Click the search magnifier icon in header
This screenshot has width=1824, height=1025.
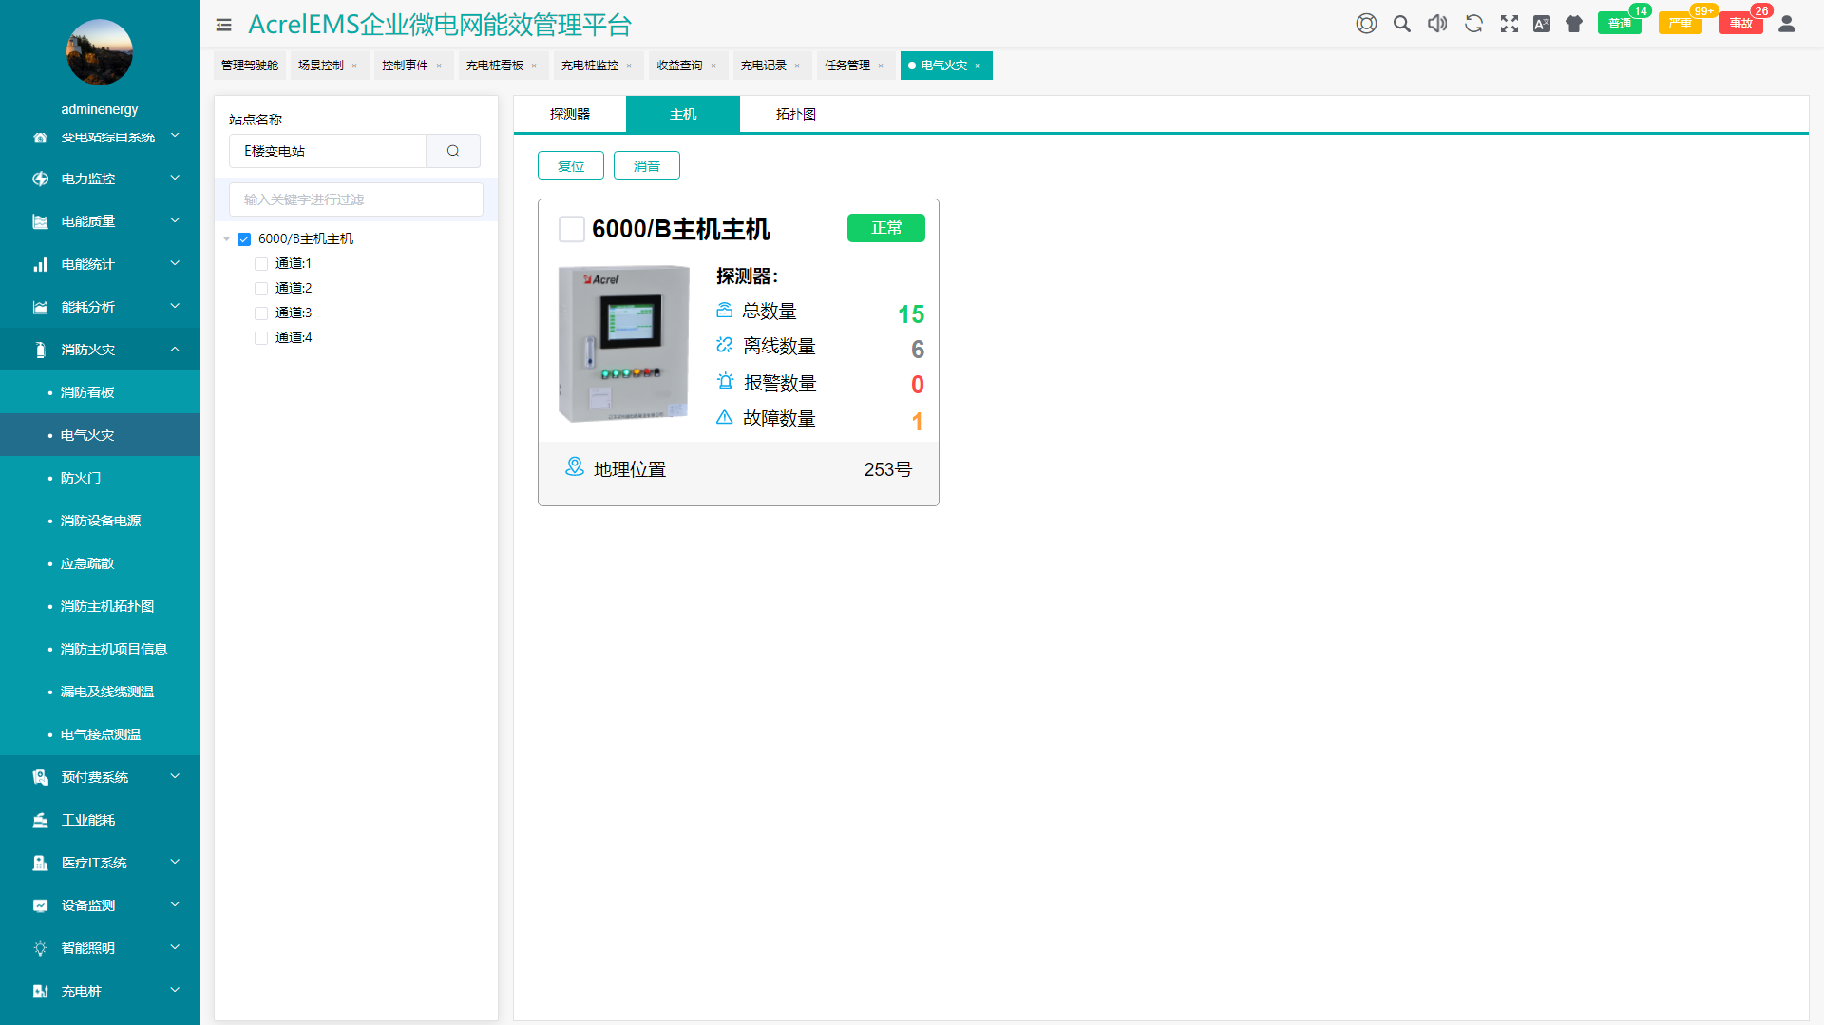click(1401, 24)
